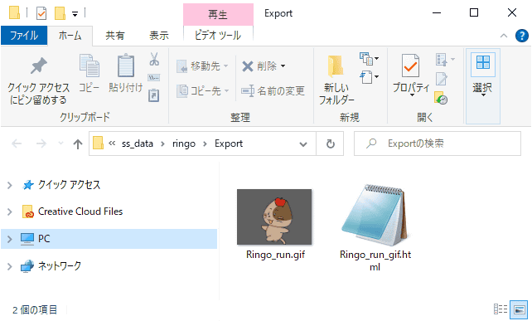The width and height of the screenshot is (532, 321).
Task: Click the pink 再生 context tab
Action: coord(218,14)
